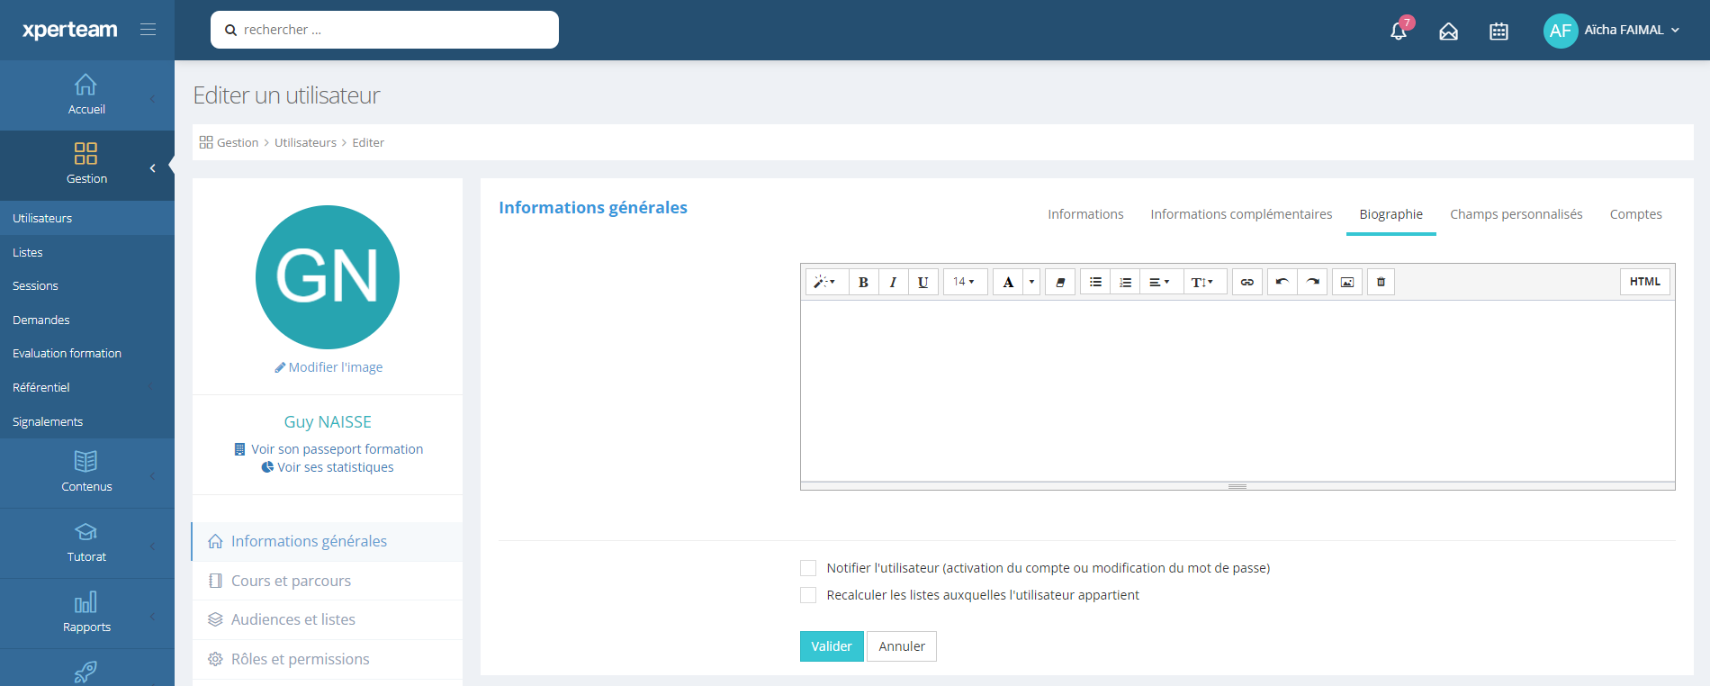Apply italic formatting in the editor

click(x=893, y=282)
